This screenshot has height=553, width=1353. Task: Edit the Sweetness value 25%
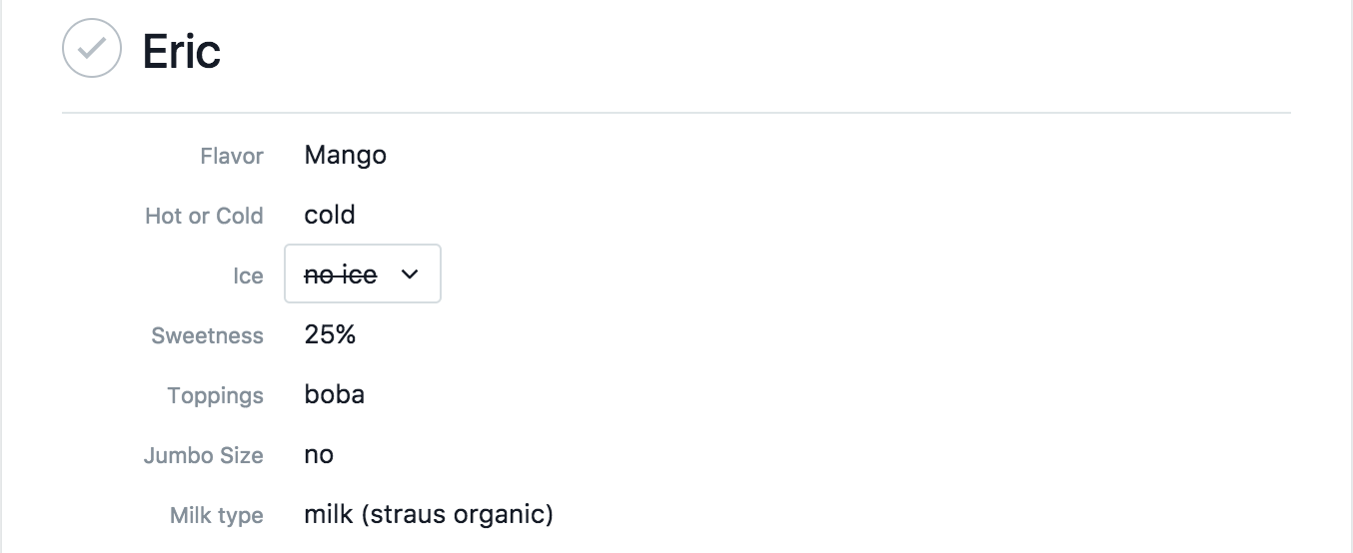pos(331,334)
